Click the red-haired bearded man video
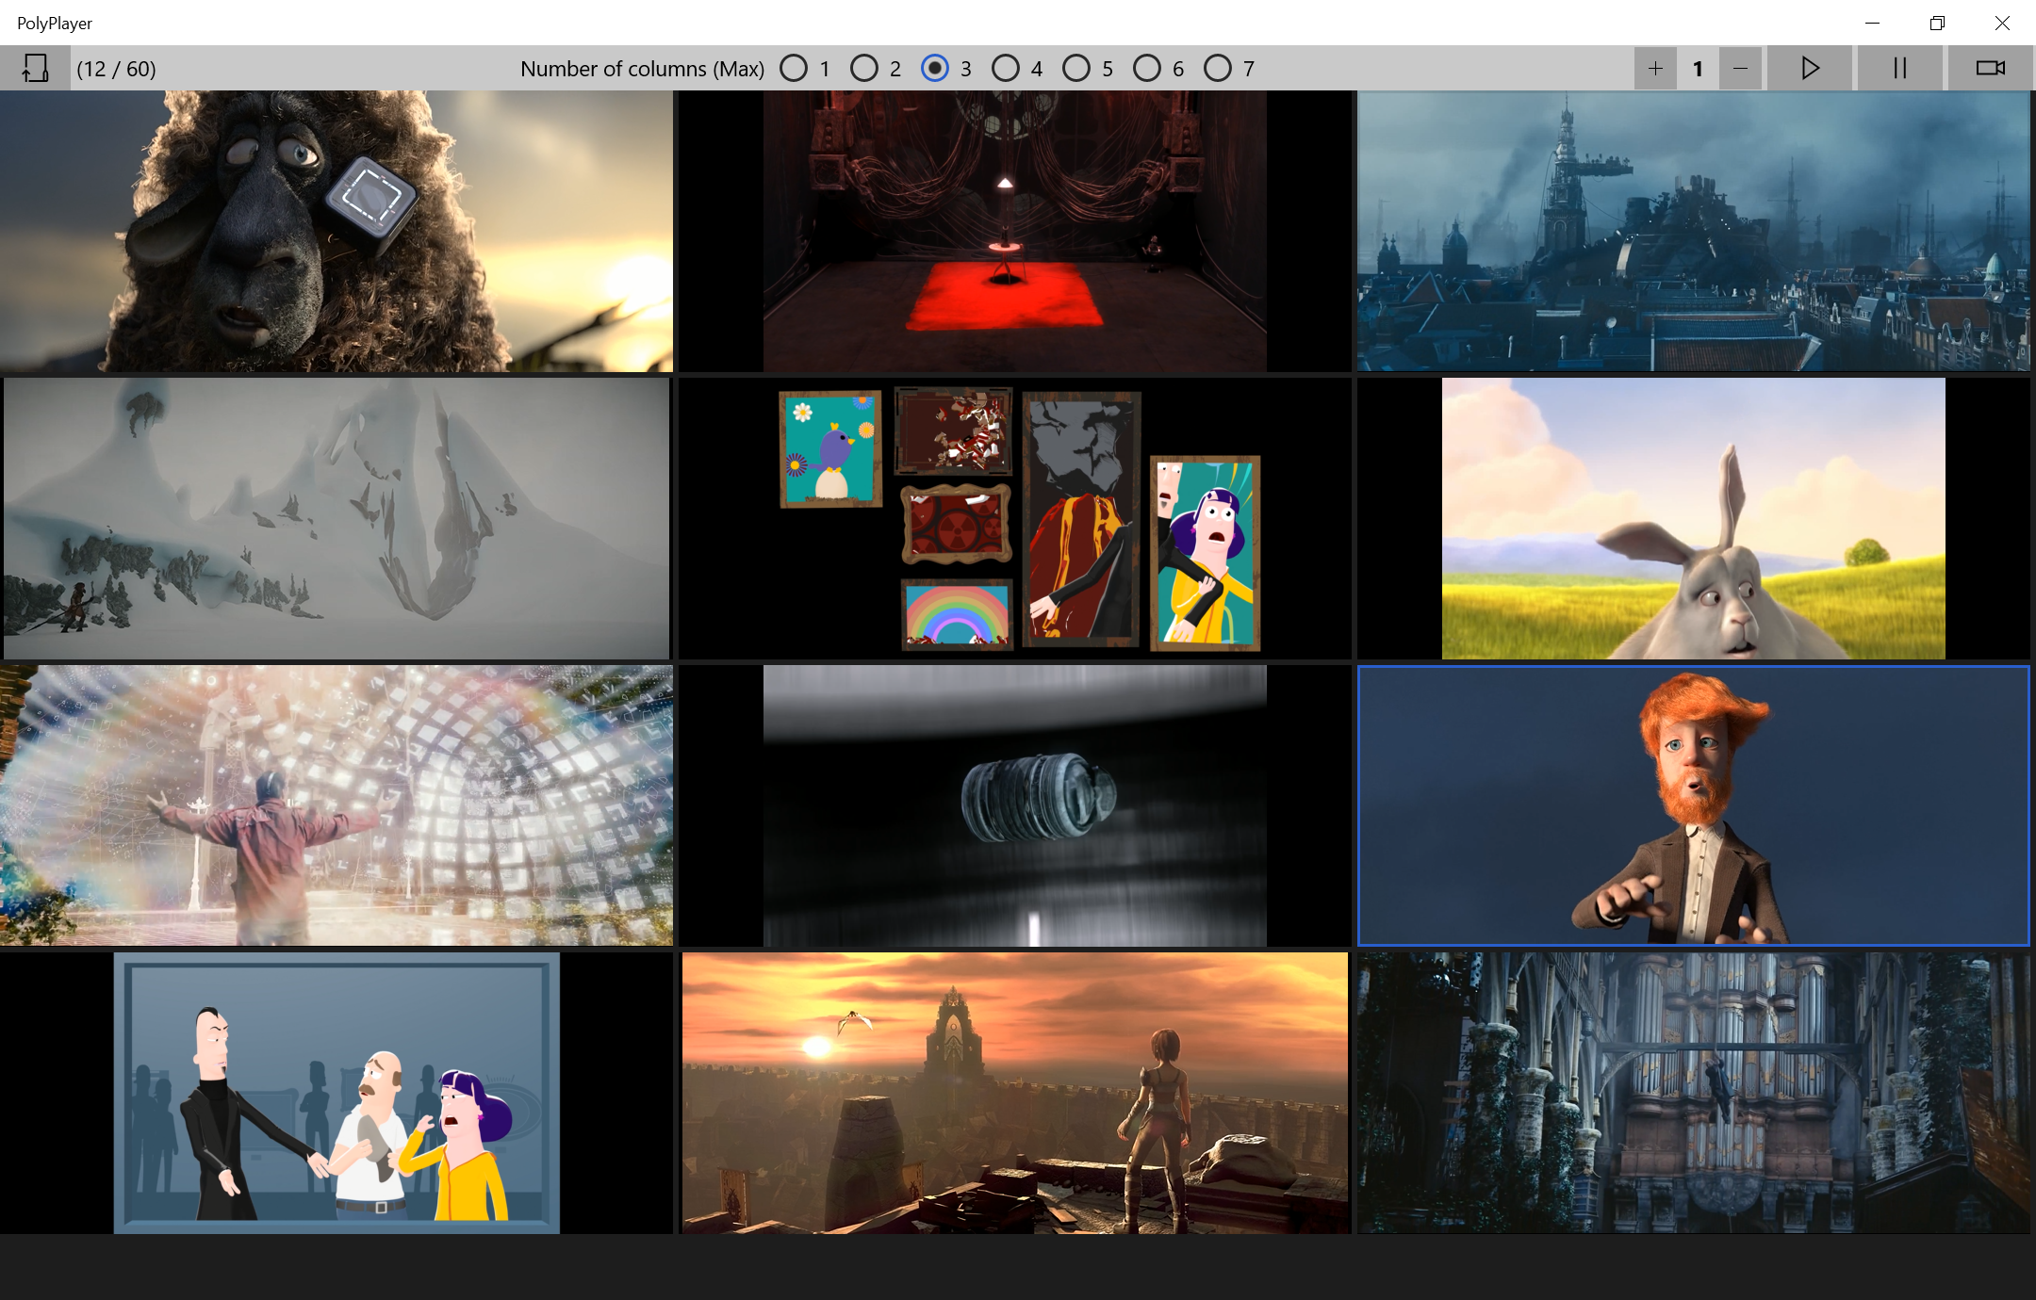 click(x=1693, y=805)
